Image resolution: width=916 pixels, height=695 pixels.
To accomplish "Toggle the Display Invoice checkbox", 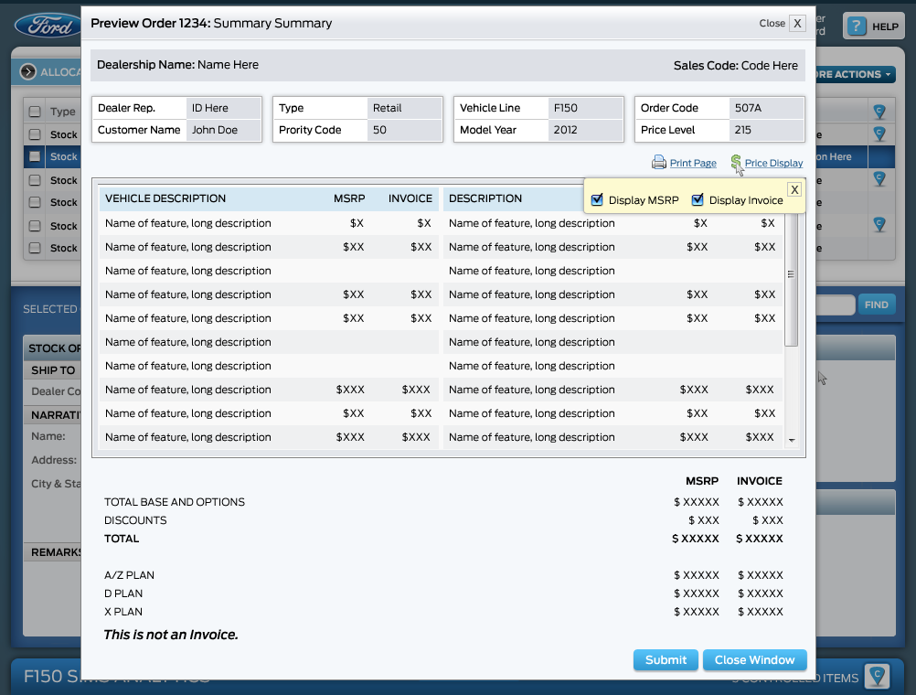I will point(698,200).
